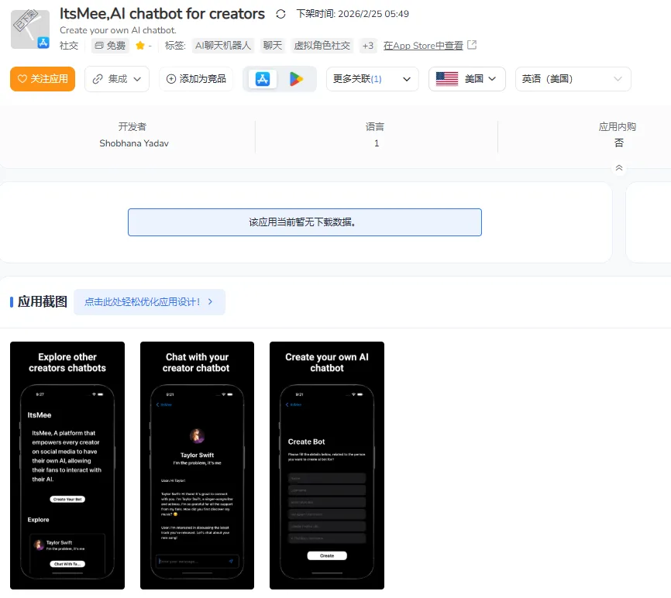Click the yellow star rating icon
Screen dimensions: 671x598
coord(140,46)
